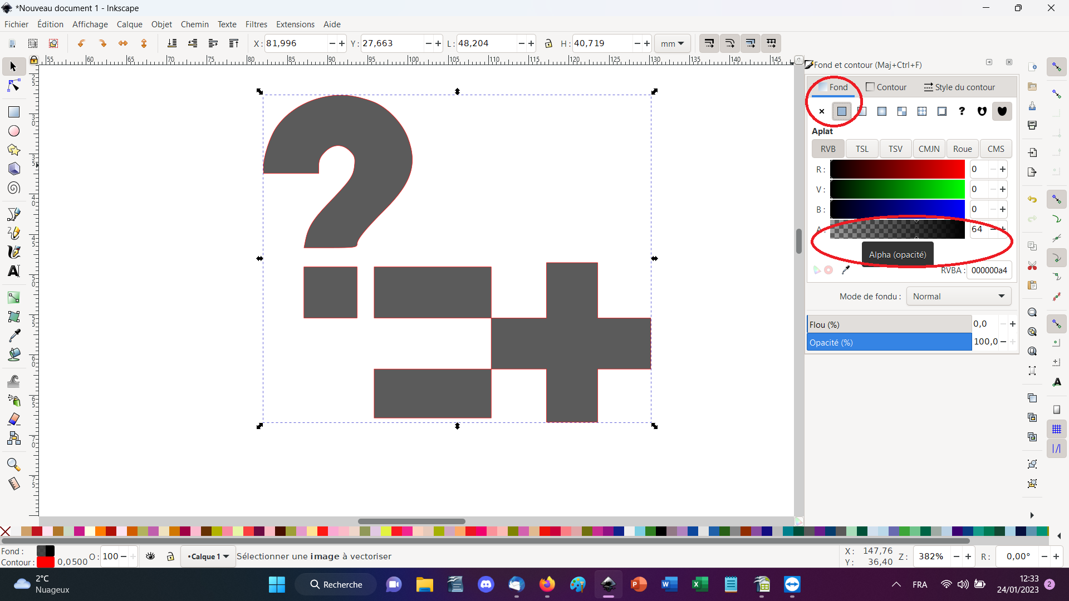This screenshot has height=601, width=1069.
Task: Decrease the Opacité value with minus
Action: [x=1003, y=342]
